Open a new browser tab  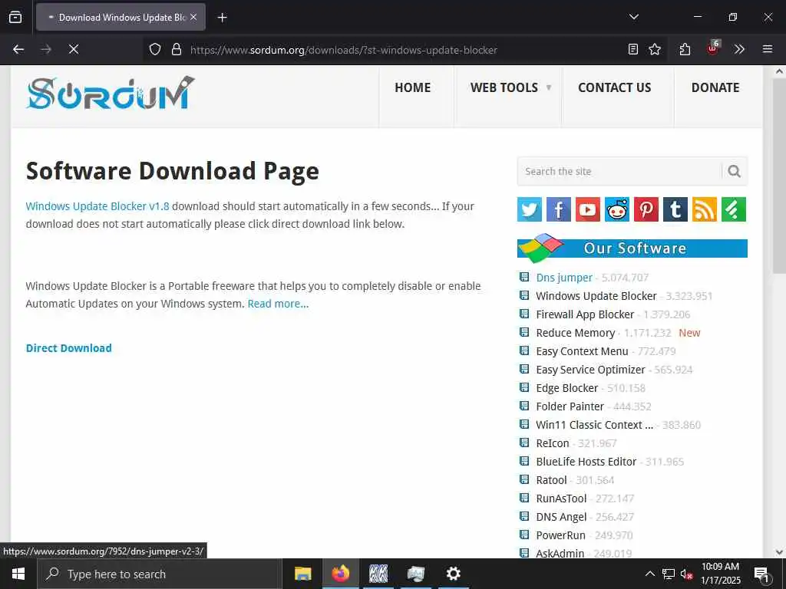point(223,18)
